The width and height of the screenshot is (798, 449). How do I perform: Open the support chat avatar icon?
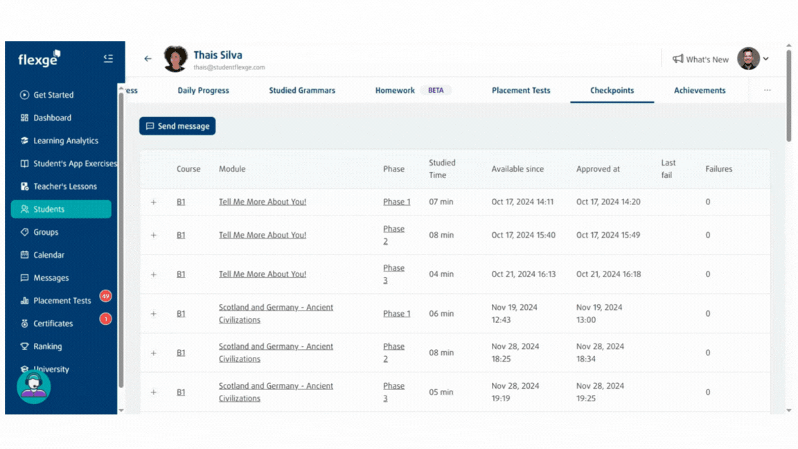coord(33,386)
